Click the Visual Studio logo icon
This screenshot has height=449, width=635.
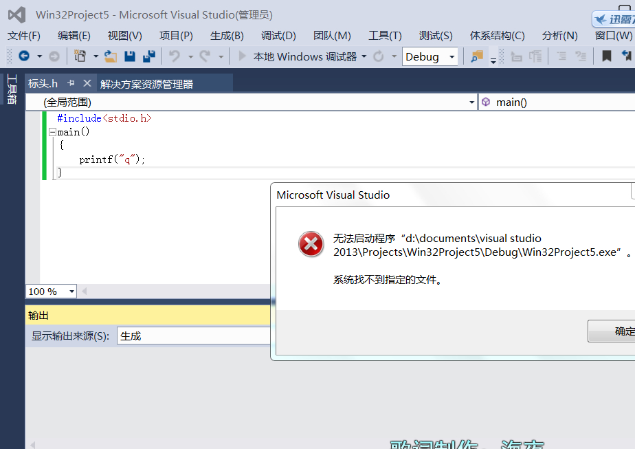[16, 15]
